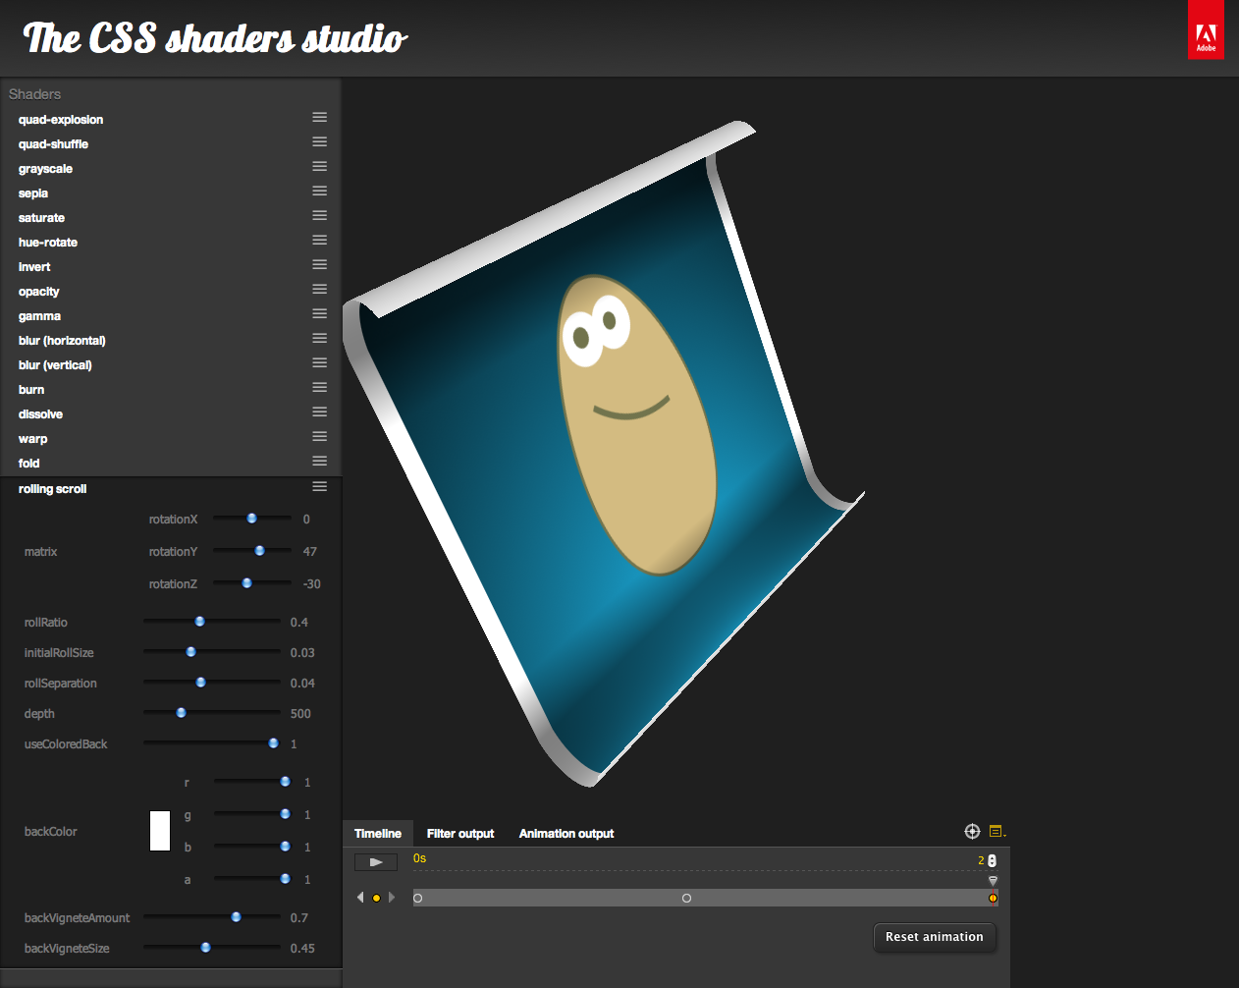Collapse the rolling scroll shader
This screenshot has height=988, width=1239.
(x=53, y=489)
